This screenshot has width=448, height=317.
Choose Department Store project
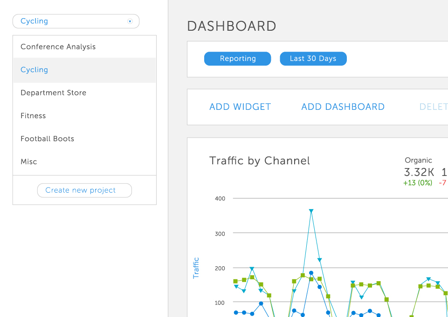pos(84,93)
